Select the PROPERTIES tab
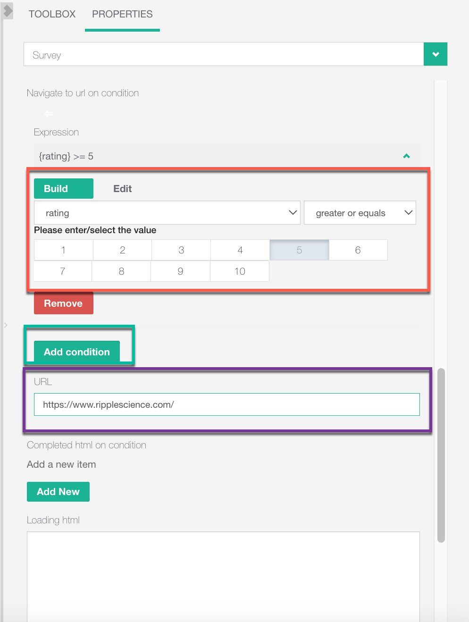 (x=122, y=14)
